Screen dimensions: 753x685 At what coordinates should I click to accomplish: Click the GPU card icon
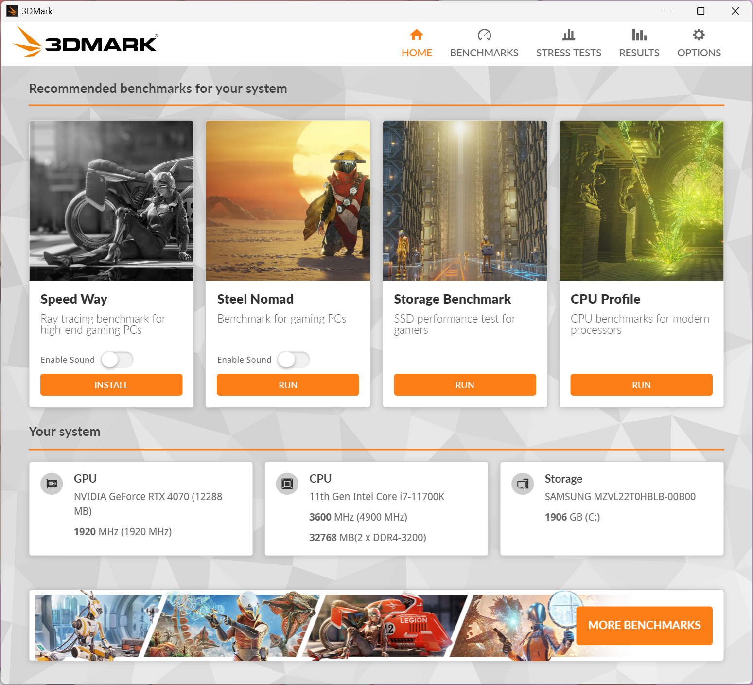click(52, 484)
